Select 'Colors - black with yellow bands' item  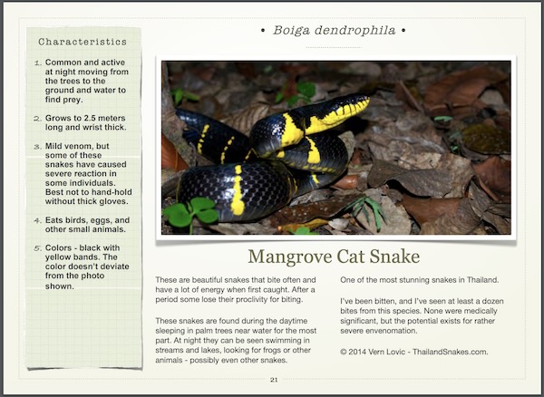tap(82, 267)
